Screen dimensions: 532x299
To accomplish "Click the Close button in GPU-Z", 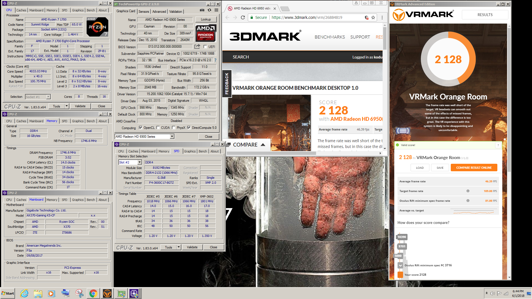I will click(208, 137).
